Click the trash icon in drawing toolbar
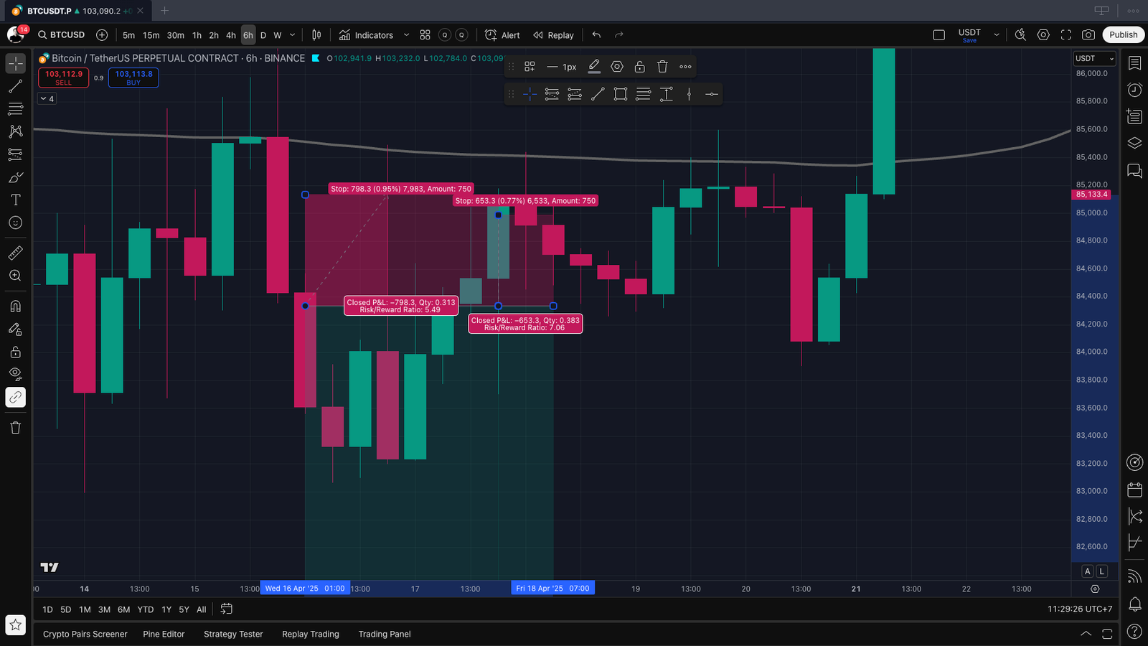The height and width of the screenshot is (646, 1148). [x=662, y=67]
